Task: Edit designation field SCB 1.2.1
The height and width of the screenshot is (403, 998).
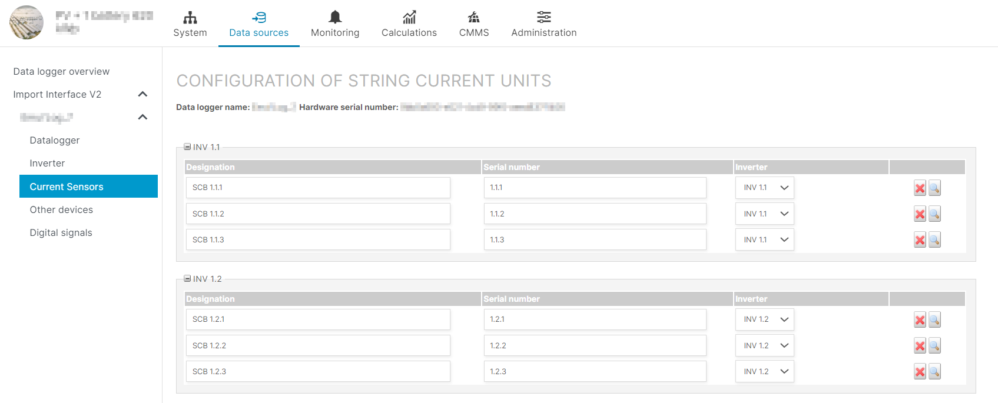Action: click(x=318, y=319)
